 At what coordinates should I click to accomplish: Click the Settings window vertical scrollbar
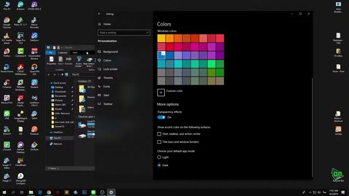click(x=312, y=128)
